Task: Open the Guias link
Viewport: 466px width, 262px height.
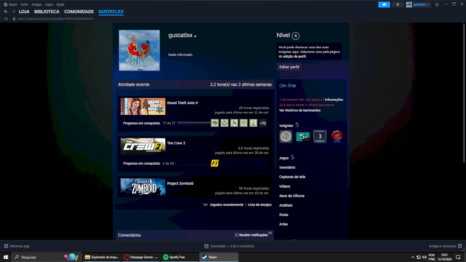Action: pyautogui.click(x=284, y=214)
